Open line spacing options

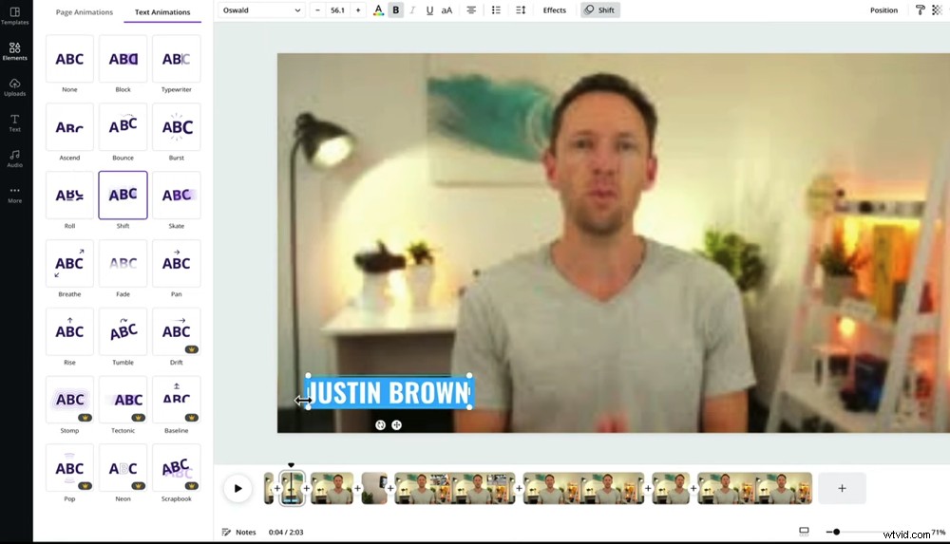point(521,10)
